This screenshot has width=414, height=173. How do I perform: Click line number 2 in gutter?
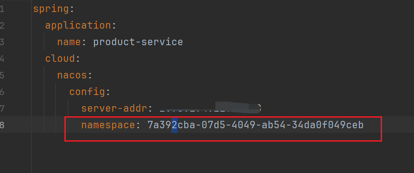[x=2, y=25]
